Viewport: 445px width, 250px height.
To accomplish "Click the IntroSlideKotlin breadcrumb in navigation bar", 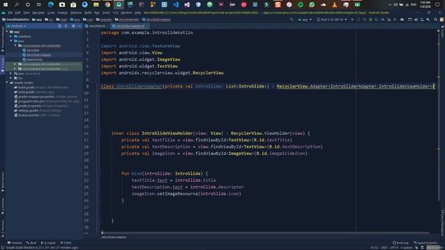I will tap(15, 19).
